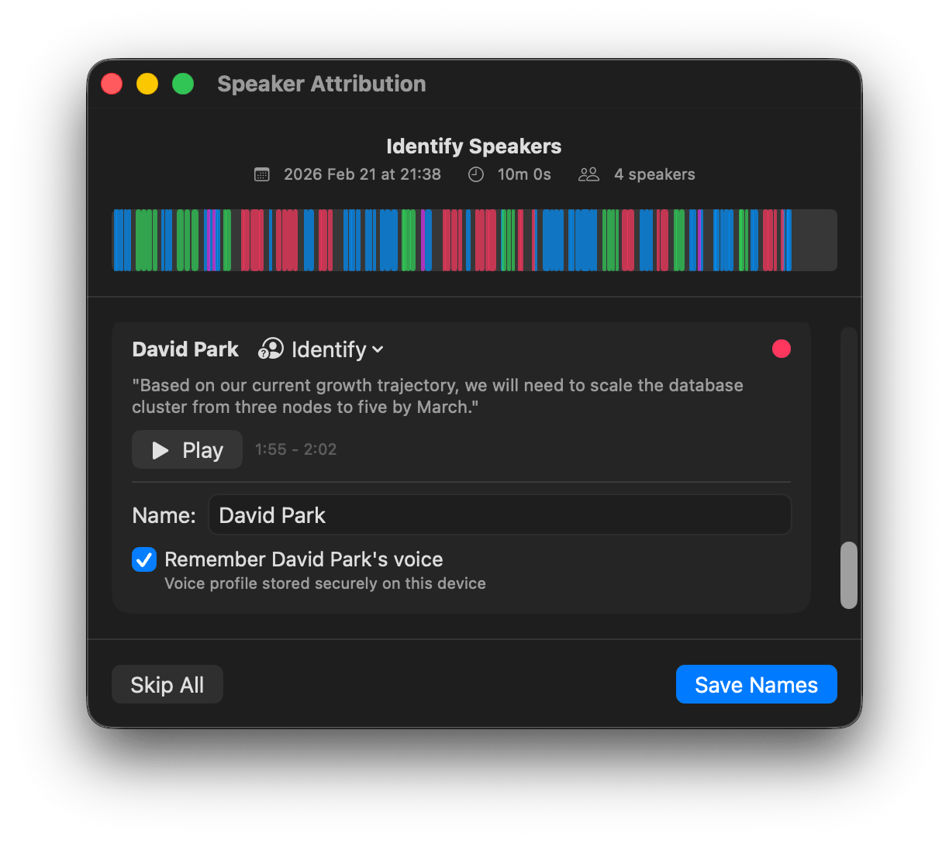
Task: Click the play triangle icon inside the Play button
Action: [160, 449]
